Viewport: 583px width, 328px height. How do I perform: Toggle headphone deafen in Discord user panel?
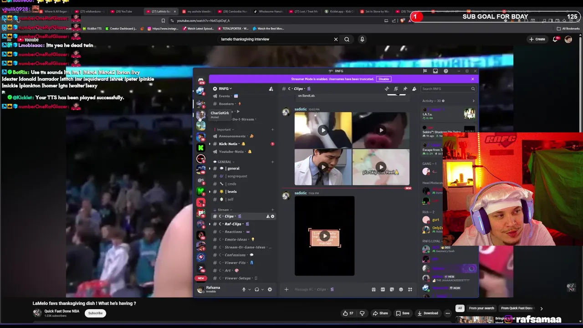pos(257,289)
